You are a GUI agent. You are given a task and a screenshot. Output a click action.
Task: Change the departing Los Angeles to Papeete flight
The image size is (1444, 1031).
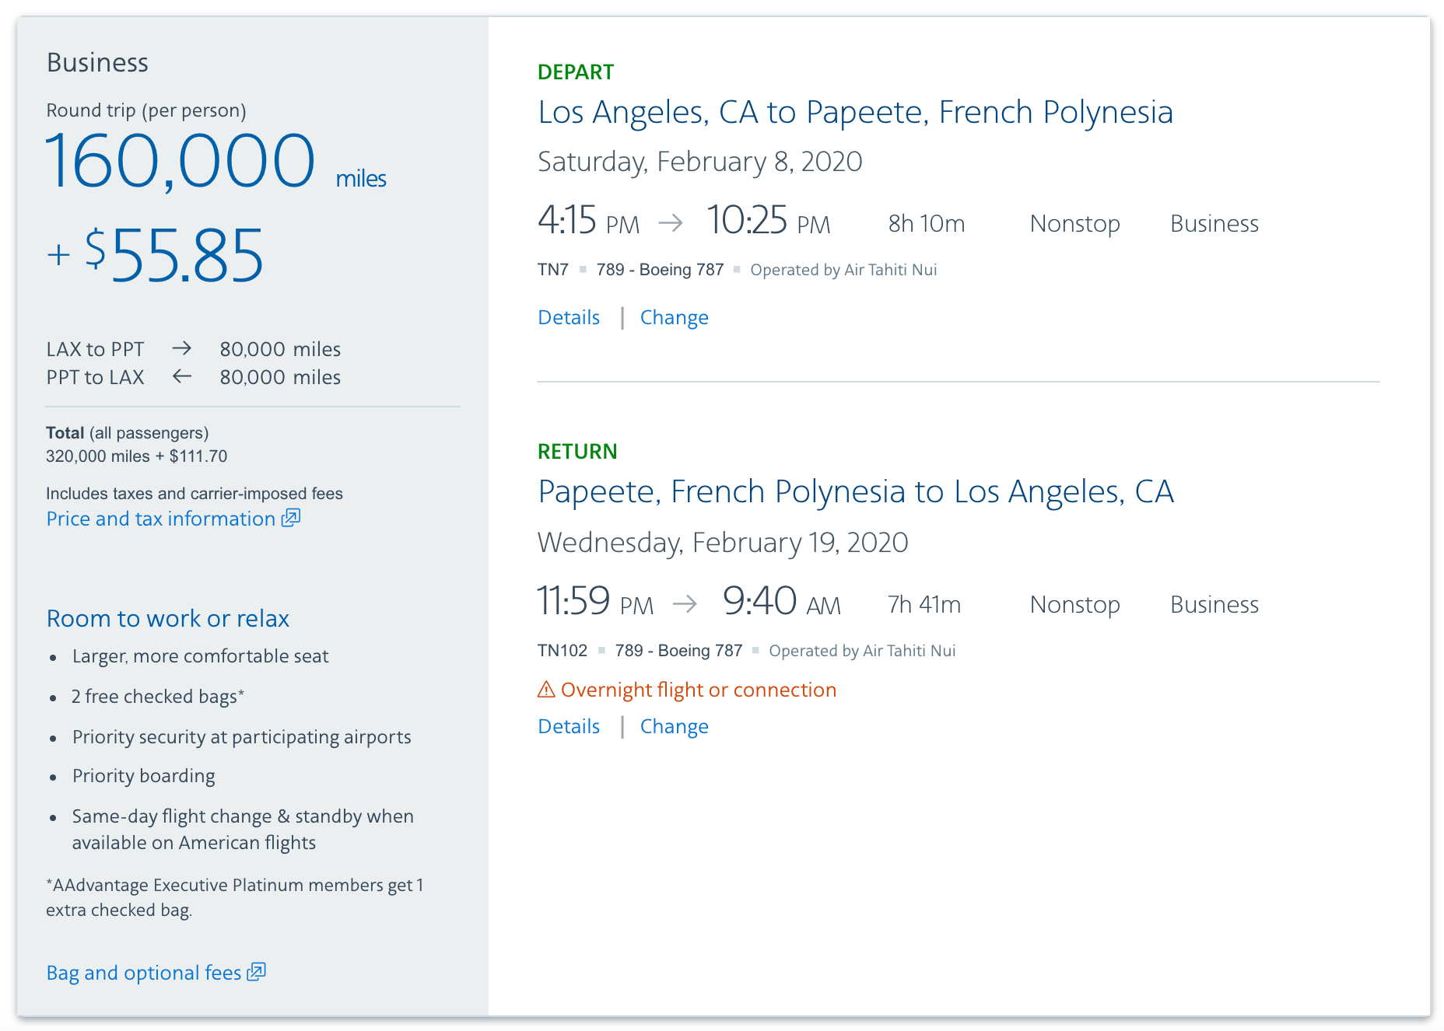674,317
